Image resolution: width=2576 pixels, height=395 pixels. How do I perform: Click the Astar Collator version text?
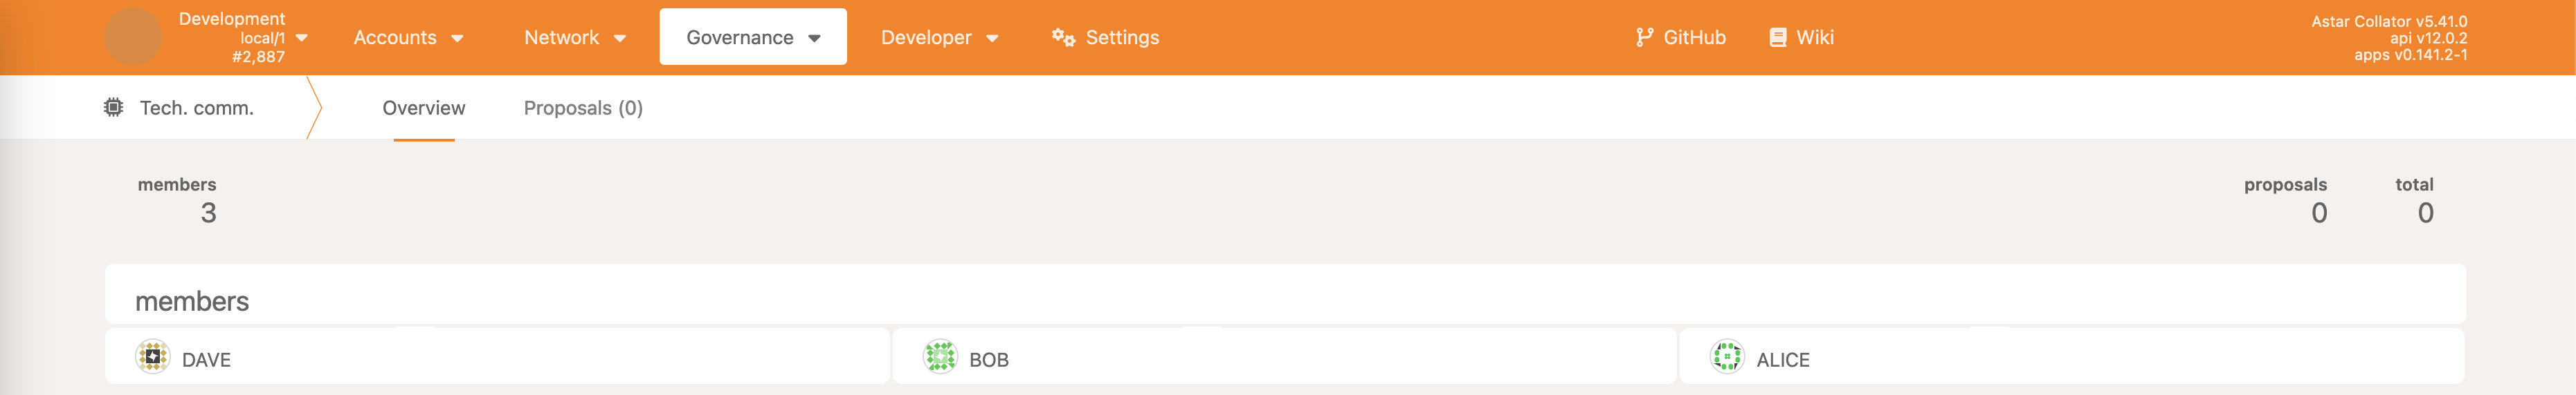(x=2388, y=21)
